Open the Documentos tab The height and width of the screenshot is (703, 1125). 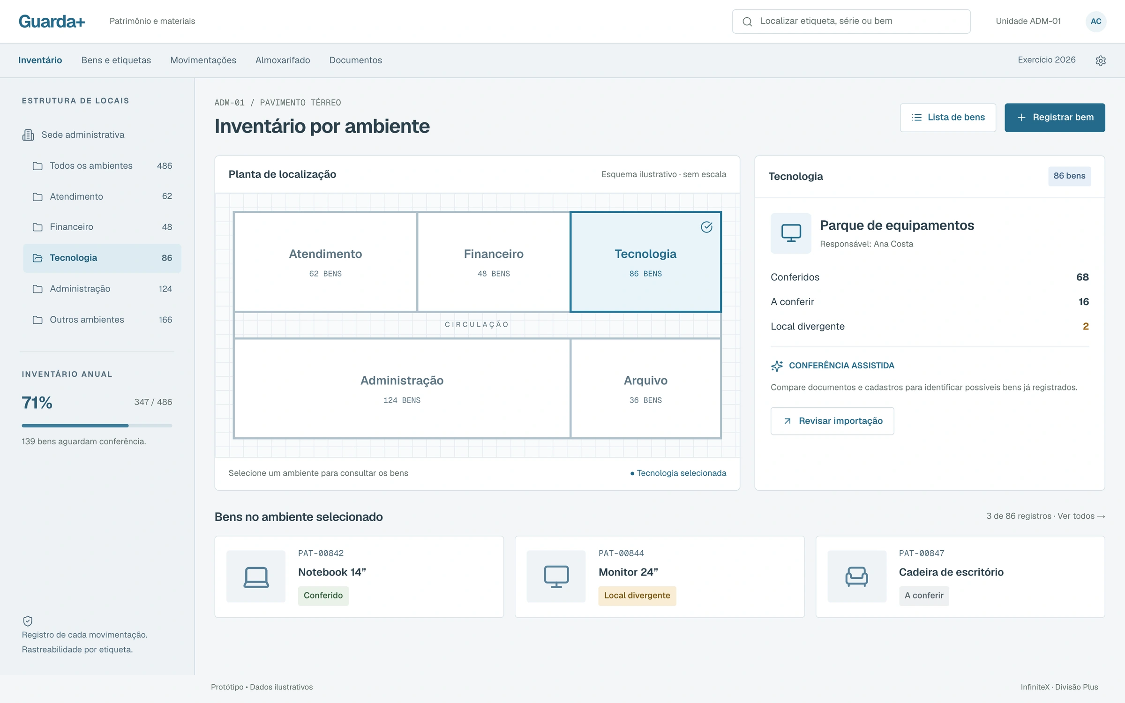pyautogui.click(x=355, y=60)
